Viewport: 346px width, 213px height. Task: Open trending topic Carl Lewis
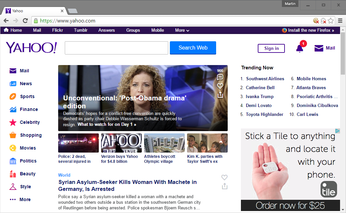(307, 115)
